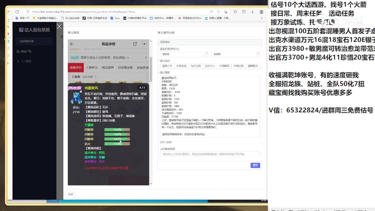Select the 装备评价 tab
The width and height of the screenshot is (375, 211).
[x=76, y=67]
